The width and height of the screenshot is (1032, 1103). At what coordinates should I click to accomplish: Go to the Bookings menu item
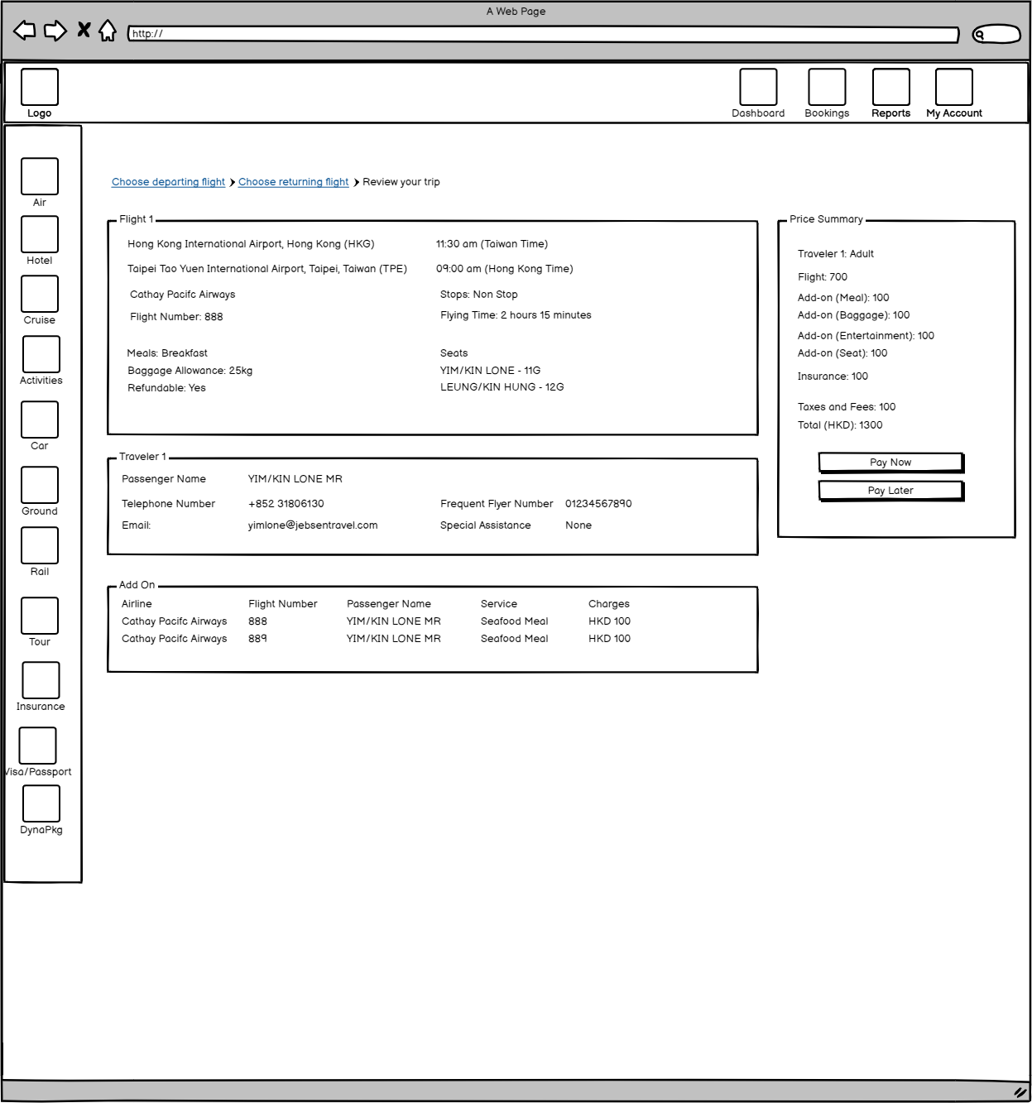[827, 88]
